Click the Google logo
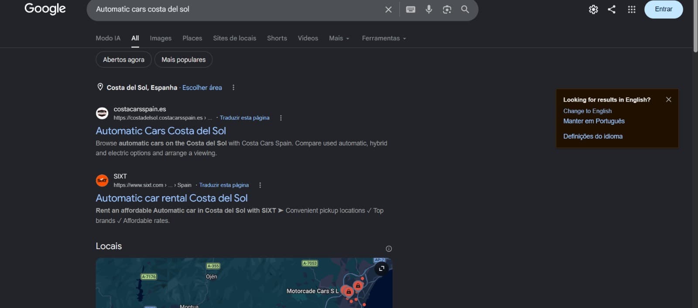Image resolution: width=698 pixels, height=308 pixels. coord(45,9)
